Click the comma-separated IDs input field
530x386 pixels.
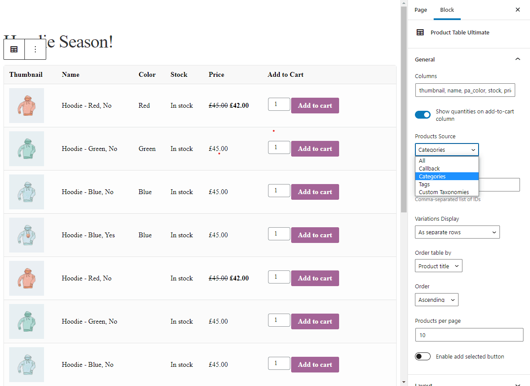[499, 184]
